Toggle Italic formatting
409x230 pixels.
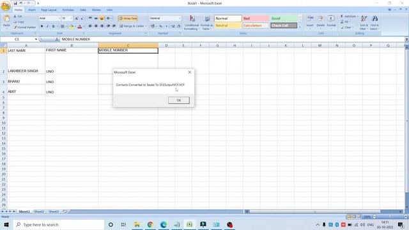pyautogui.click(x=47, y=26)
